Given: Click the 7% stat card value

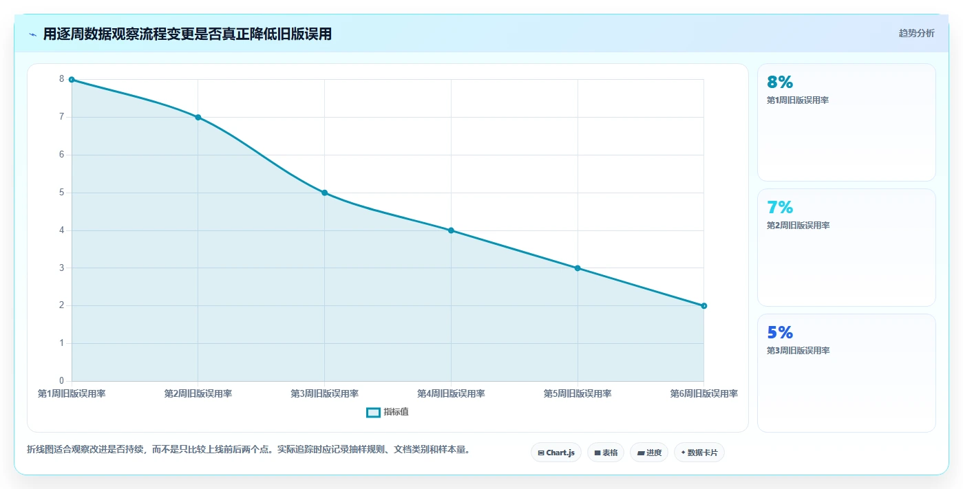Looking at the screenshot, I should pos(780,208).
